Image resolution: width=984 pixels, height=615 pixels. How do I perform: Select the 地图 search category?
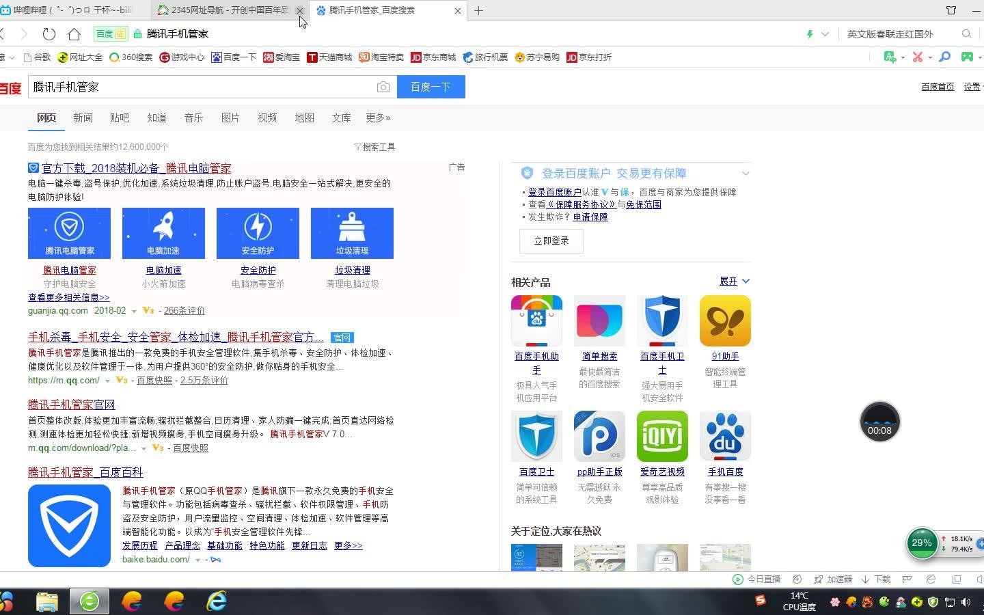point(304,118)
